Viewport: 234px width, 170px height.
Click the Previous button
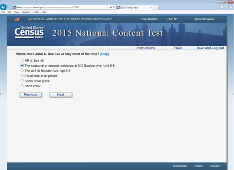point(31,95)
